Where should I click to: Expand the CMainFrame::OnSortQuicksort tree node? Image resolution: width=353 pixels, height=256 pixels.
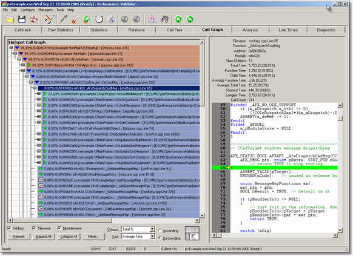pyautogui.click(x=39, y=99)
